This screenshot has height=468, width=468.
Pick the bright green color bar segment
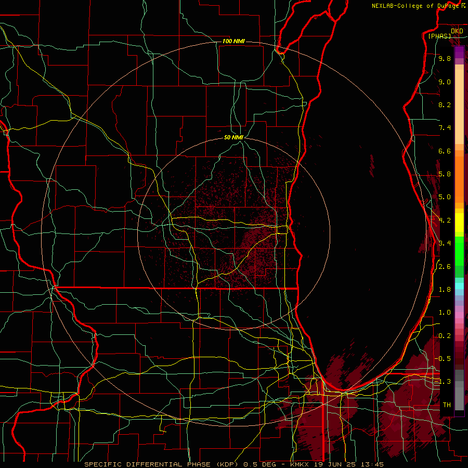(x=459, y=250)
